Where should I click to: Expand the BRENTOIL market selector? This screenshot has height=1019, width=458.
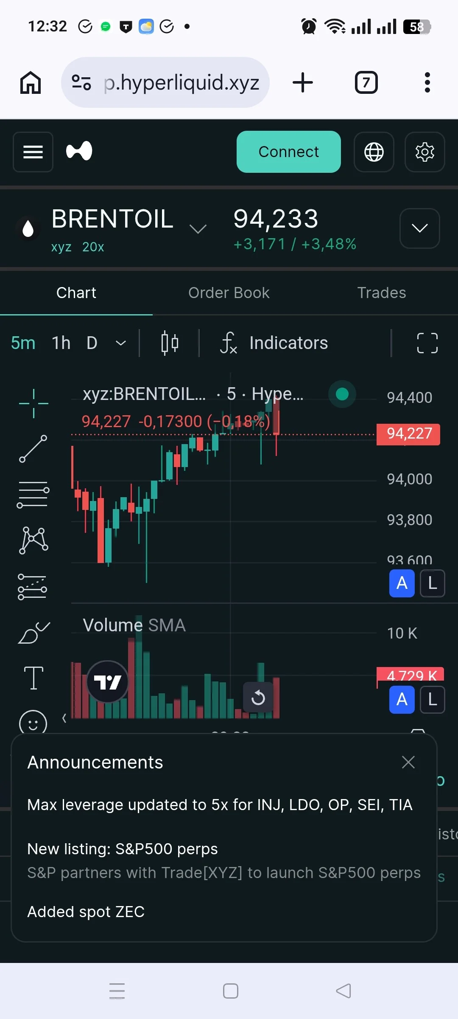pyautogui.click(x=198, y=228)
